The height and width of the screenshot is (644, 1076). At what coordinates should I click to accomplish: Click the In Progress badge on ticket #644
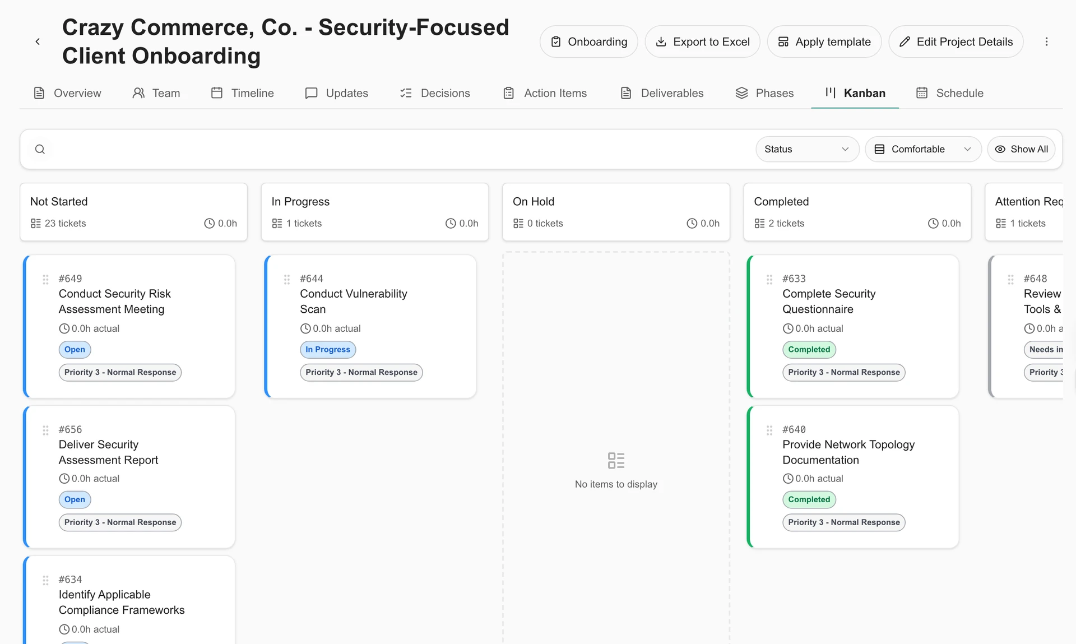point(328,350)
